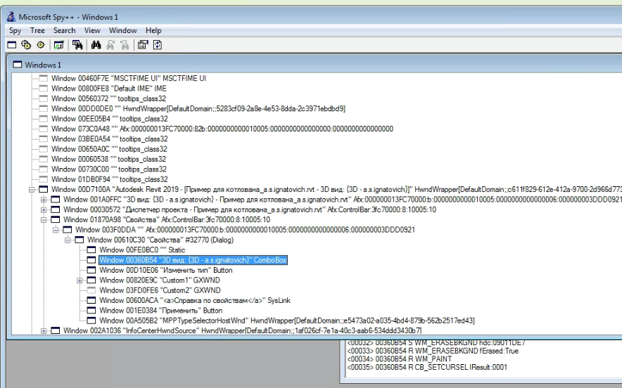
Task: Open the Threads view single-gear icon
Action: point(41,45)
